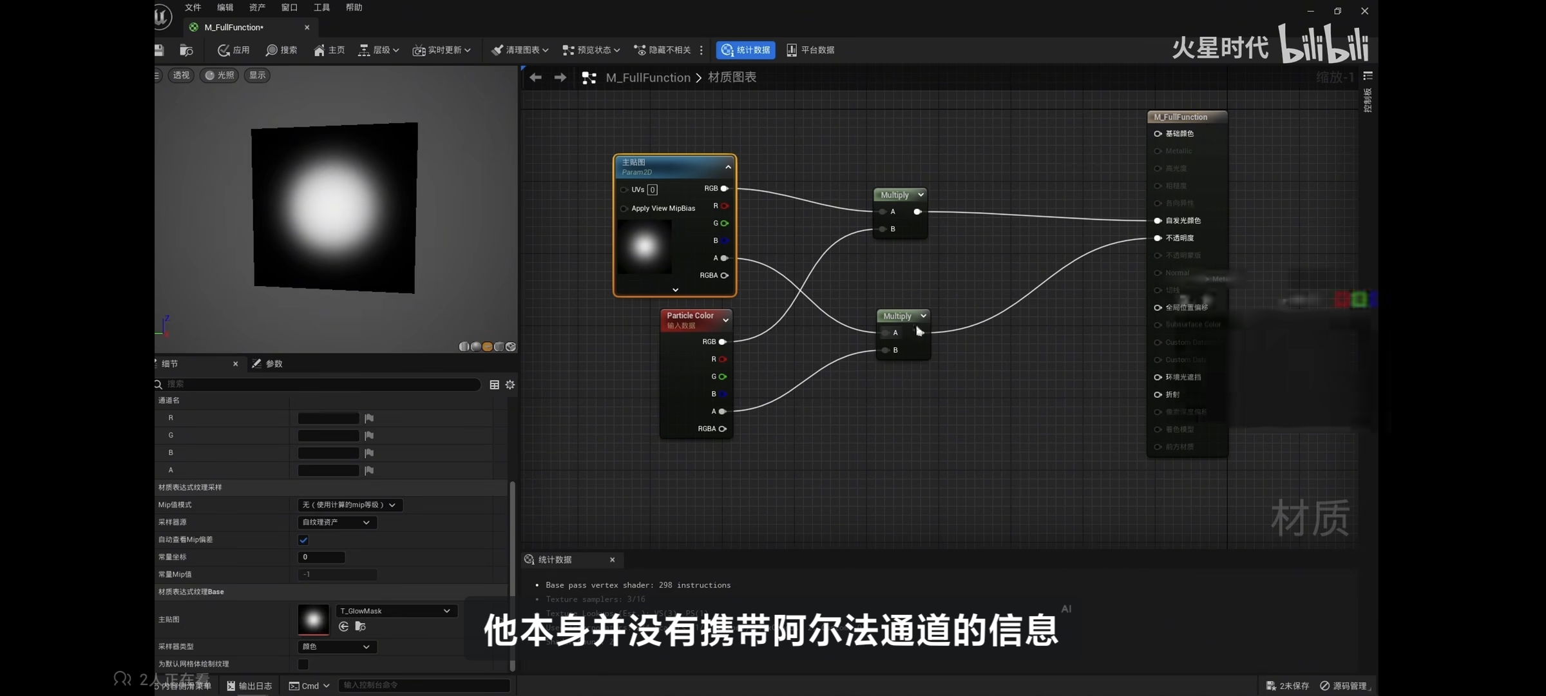Click the 光照 viewport button
The width and height of the screenshot is (1546, 696).
pyautogui.click(x=219, y=75)
